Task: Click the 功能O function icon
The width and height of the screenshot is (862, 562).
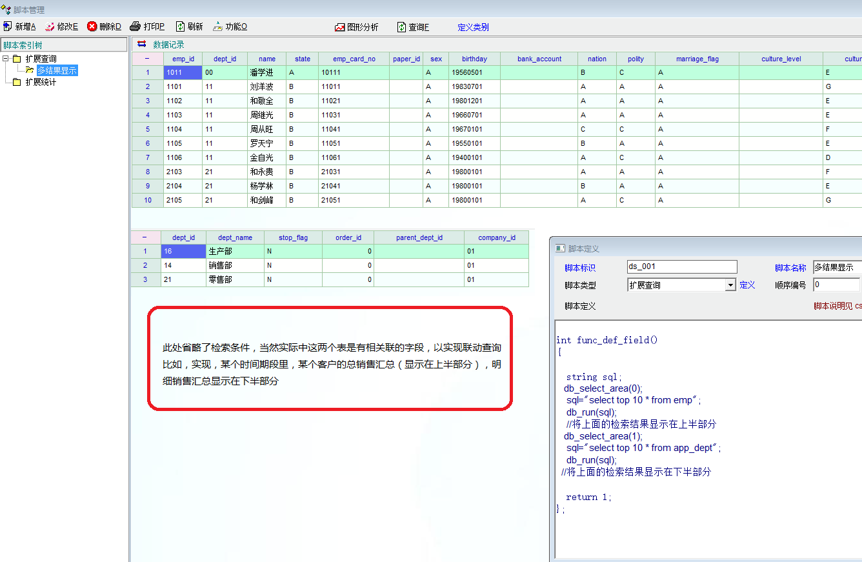Action: pos(218,26)
